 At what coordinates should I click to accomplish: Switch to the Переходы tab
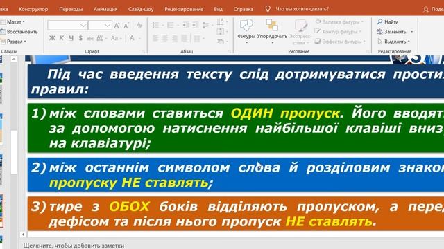click(x=71, y=9)
